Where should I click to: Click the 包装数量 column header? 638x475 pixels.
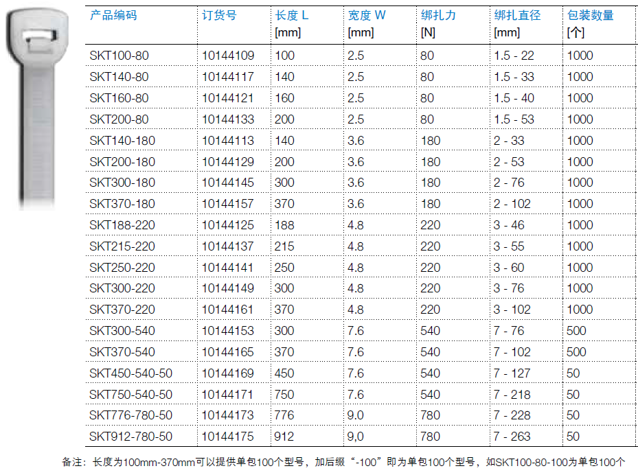click(x=591, y=15)
